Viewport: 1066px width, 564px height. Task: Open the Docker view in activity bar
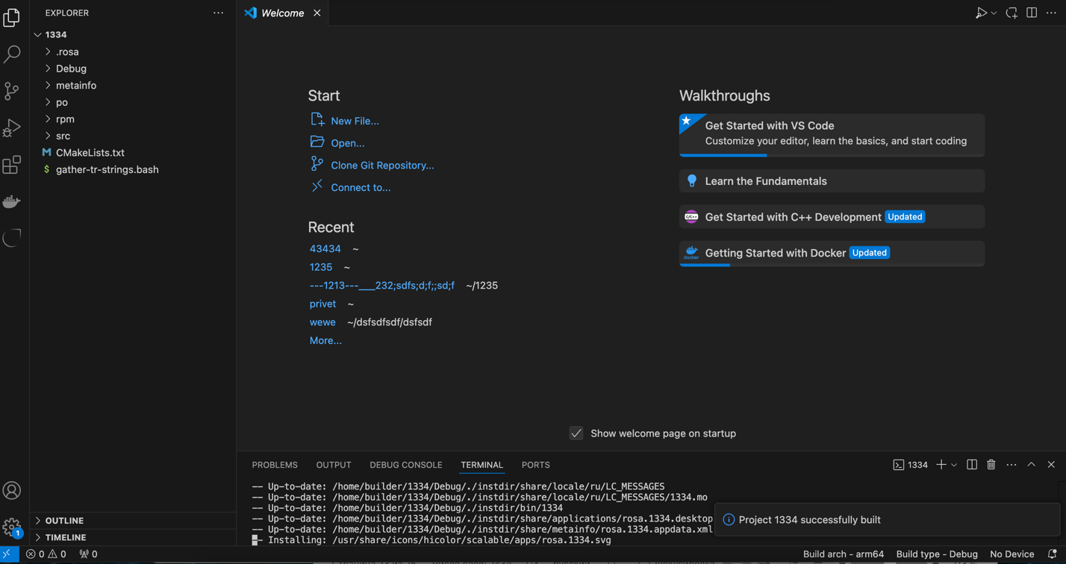coord(12,201)
